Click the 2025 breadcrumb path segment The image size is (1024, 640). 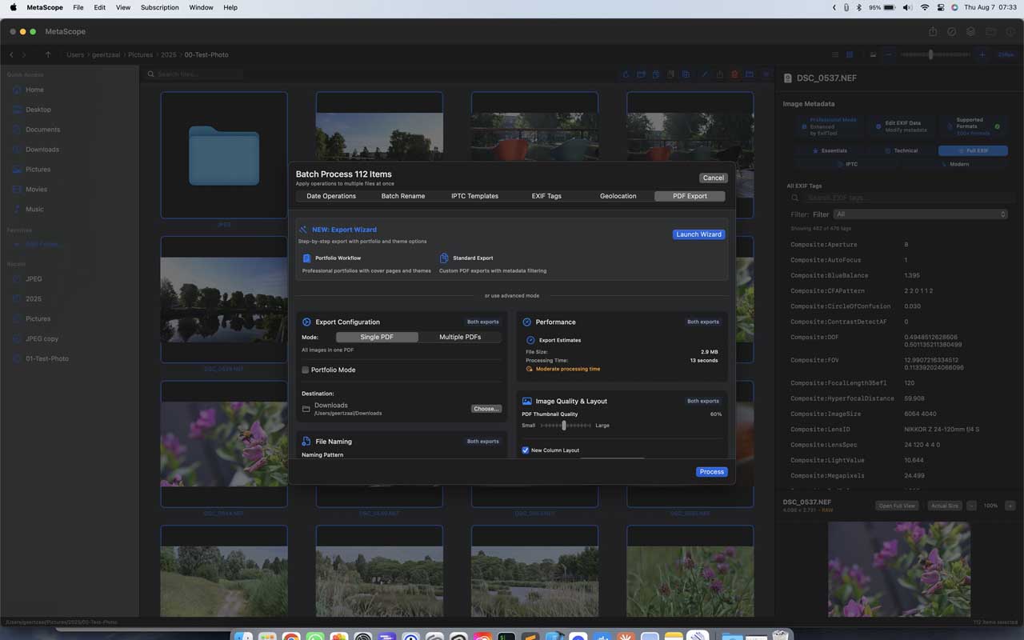click(168, 55)
